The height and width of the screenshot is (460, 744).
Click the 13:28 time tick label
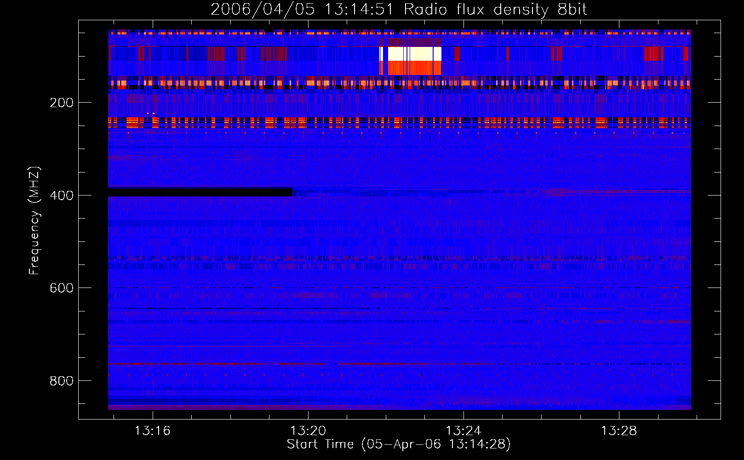point(619,431)
